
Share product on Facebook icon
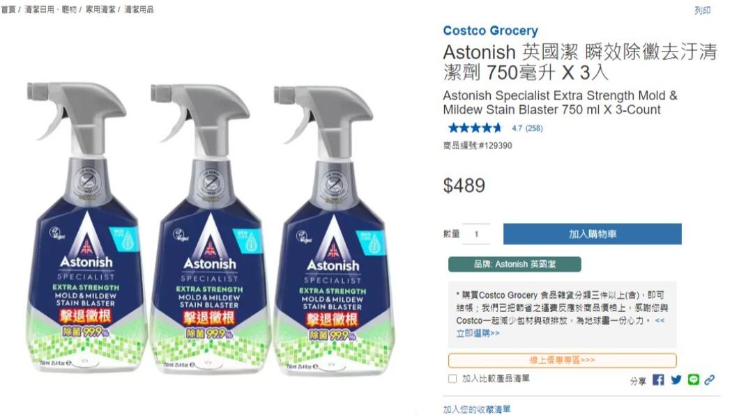(x=658, y=379)
